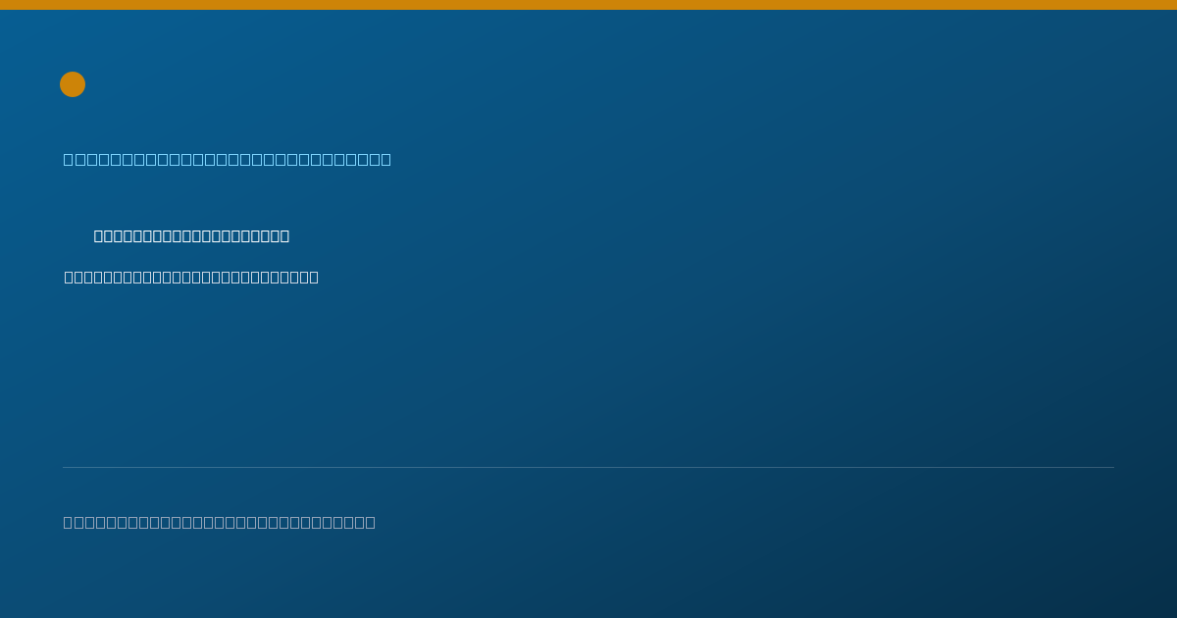The image size is (1177, 618).
Task: Click the left end of the divider line
Action: click(64, 467)
